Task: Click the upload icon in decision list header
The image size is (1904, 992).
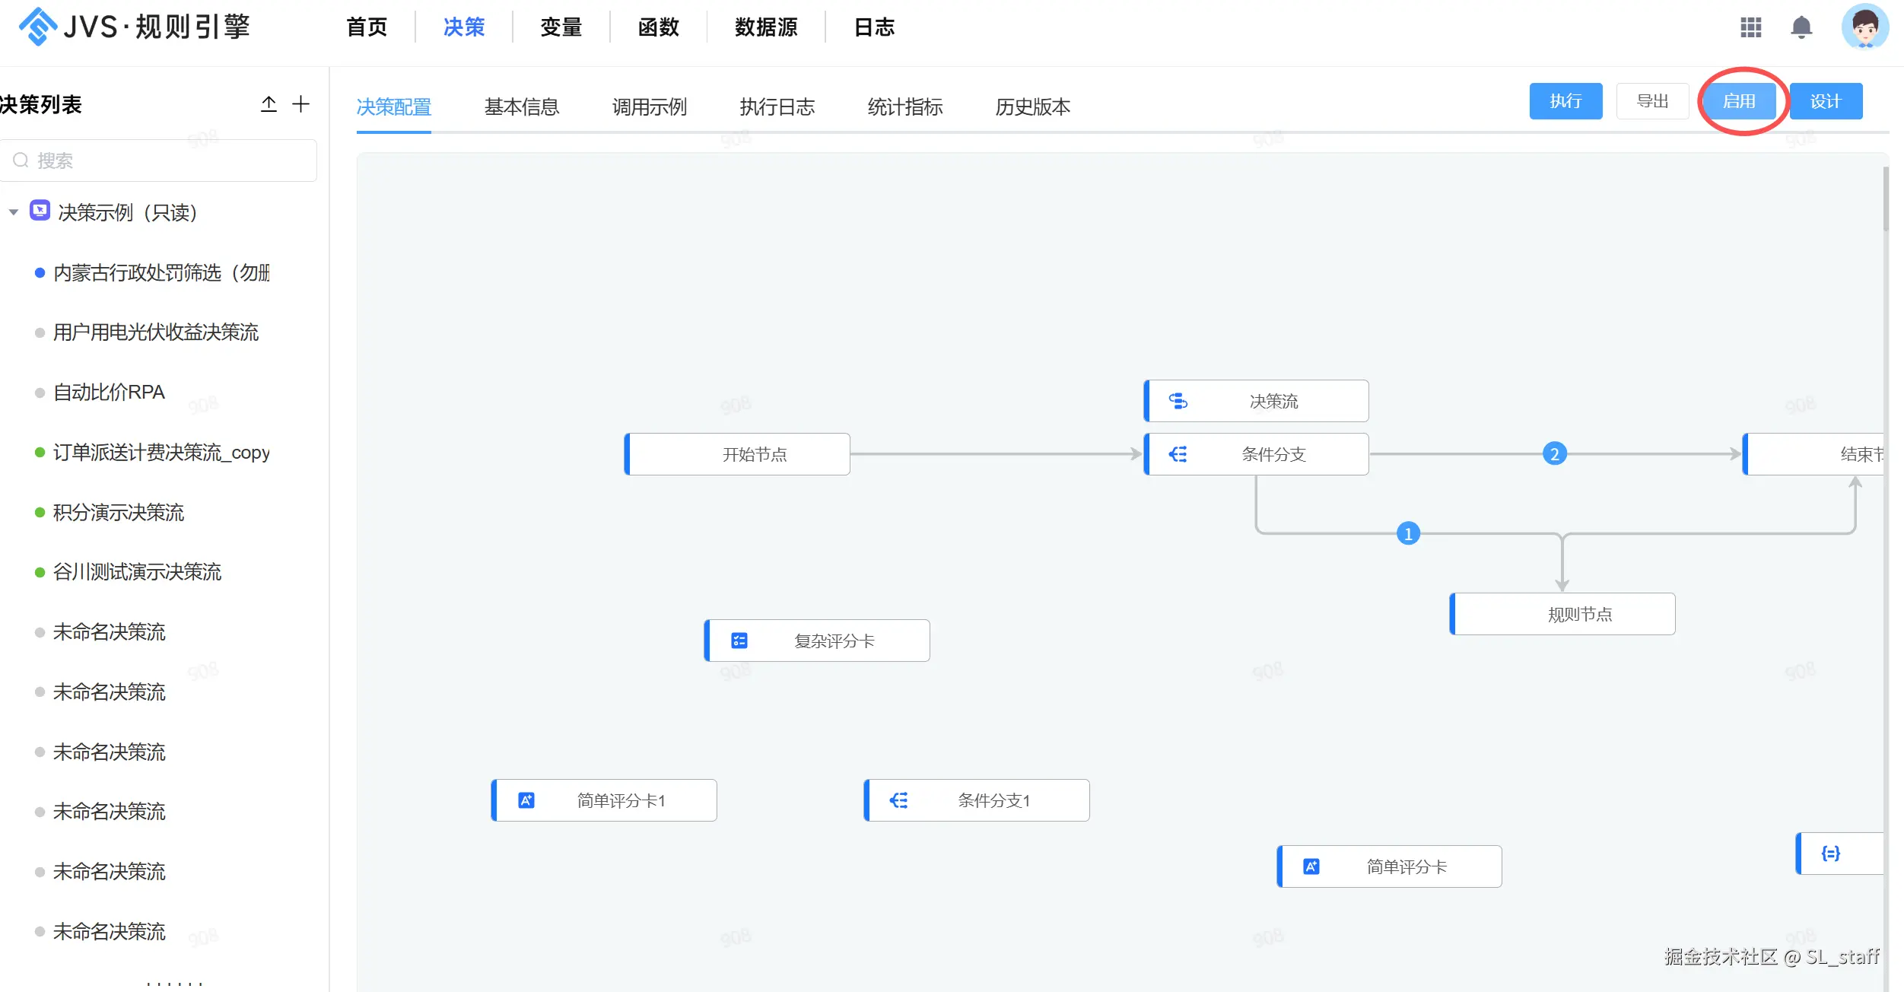Action: pyautogui.click(x=269, y=104)
